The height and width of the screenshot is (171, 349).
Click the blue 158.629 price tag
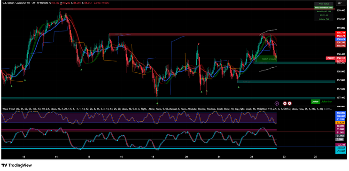(341, 39)
